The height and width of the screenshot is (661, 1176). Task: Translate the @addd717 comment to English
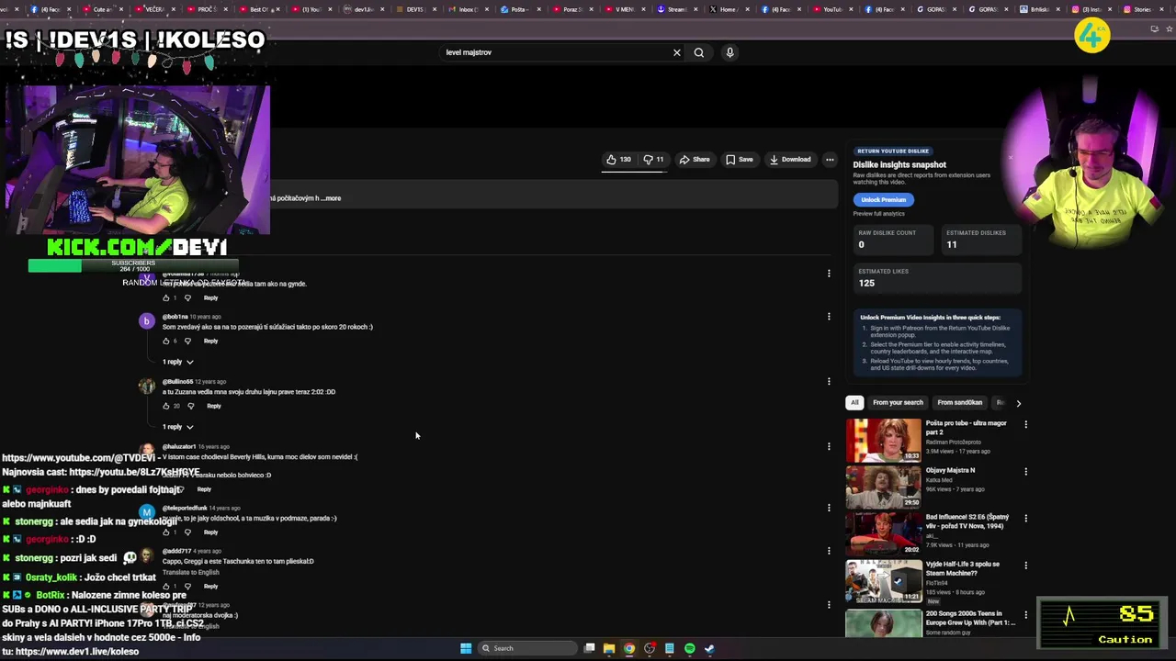(190, 572)
